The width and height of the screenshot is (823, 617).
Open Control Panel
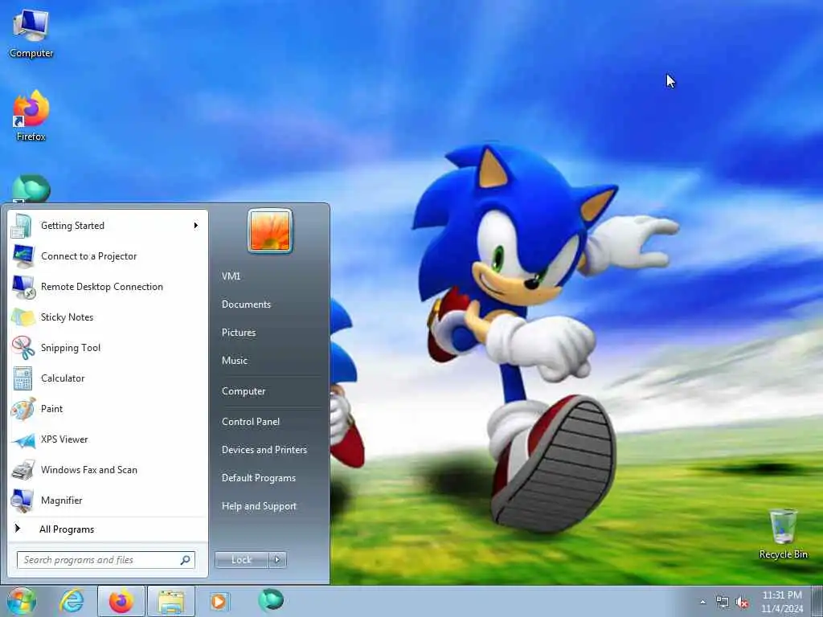pyautogui.click(x=251, y=422)
